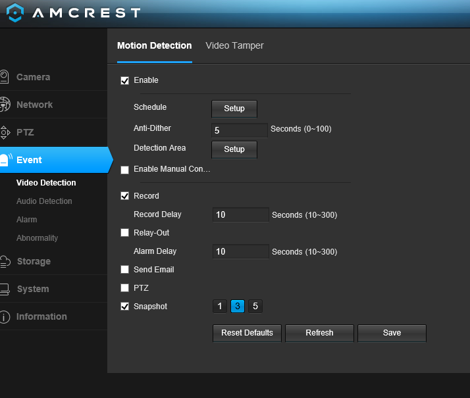Click the AMCREST brand text

86,13
